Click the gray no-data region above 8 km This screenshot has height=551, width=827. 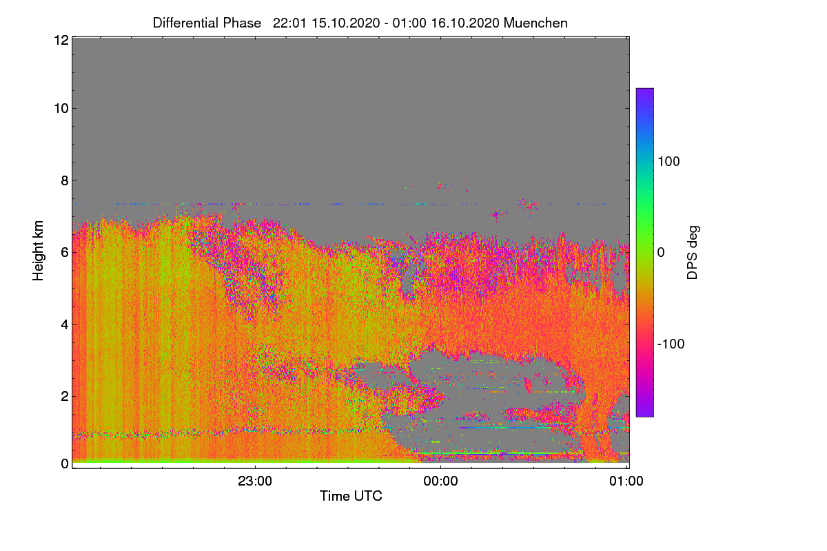pos(350,110)
